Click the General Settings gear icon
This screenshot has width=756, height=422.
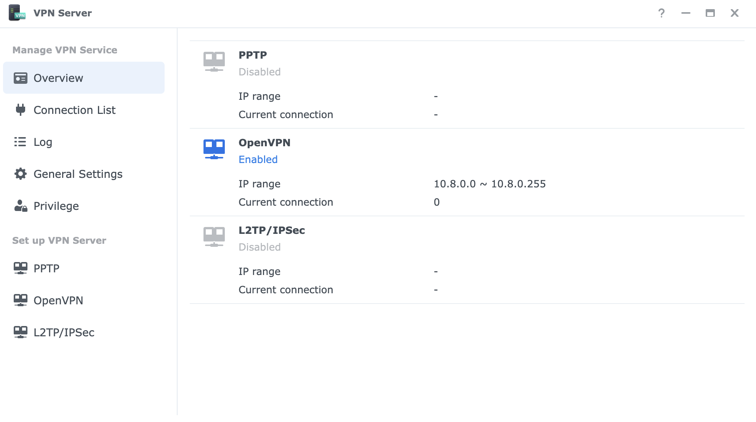pos(21,174)
